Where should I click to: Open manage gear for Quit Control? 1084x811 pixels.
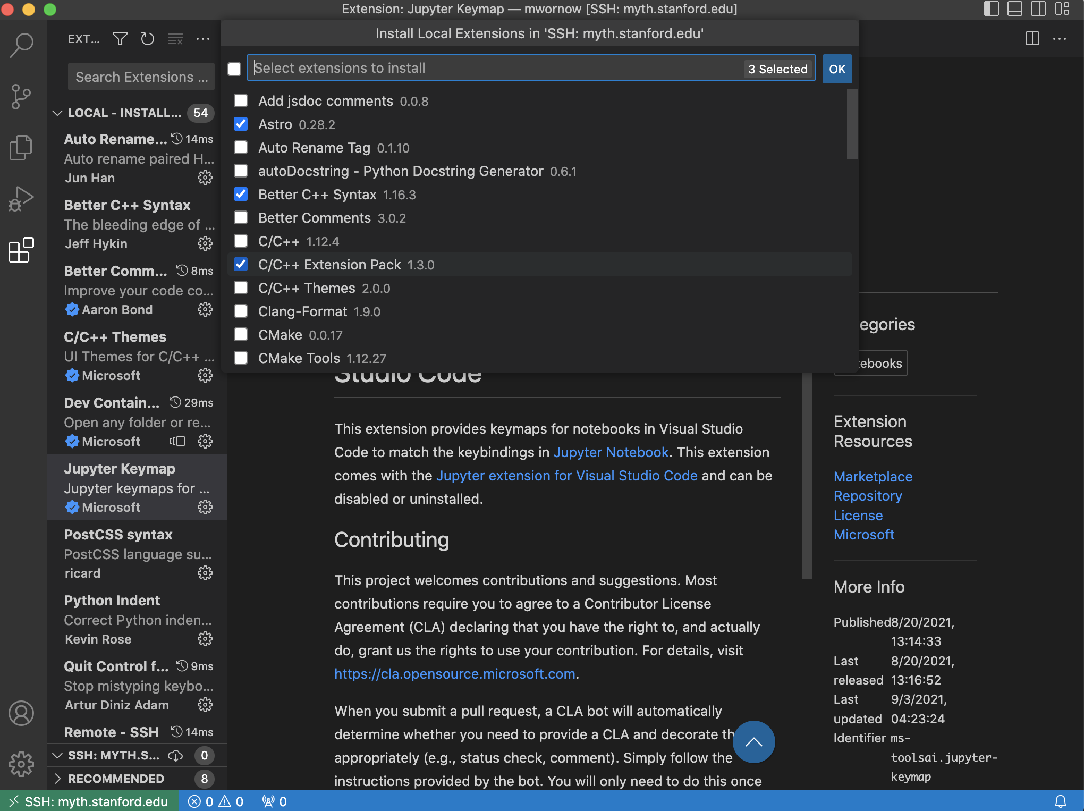[205, 705]
